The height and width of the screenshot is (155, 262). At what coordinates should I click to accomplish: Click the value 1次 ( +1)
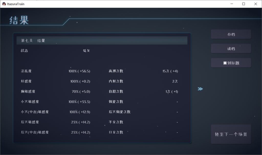pos(172,92)
